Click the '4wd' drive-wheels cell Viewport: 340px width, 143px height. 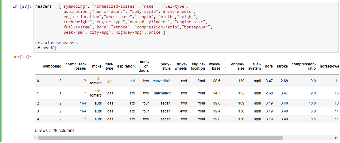click(x=184, y=111)
